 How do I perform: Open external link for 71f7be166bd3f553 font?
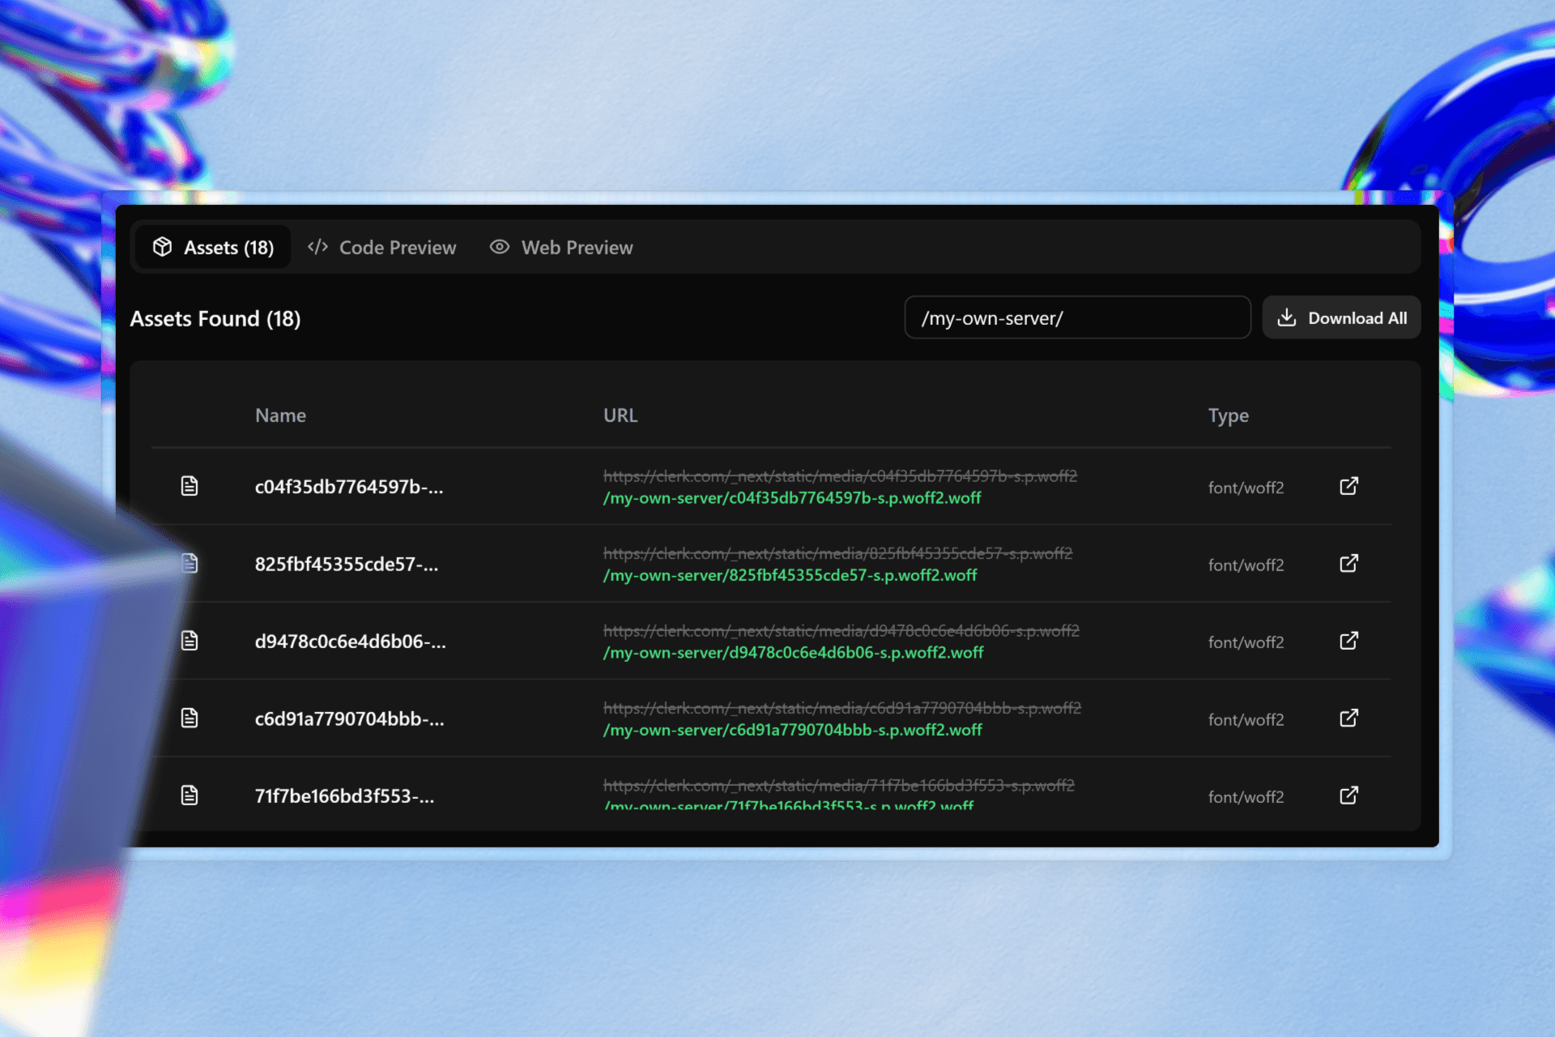tap(1348, 796)
